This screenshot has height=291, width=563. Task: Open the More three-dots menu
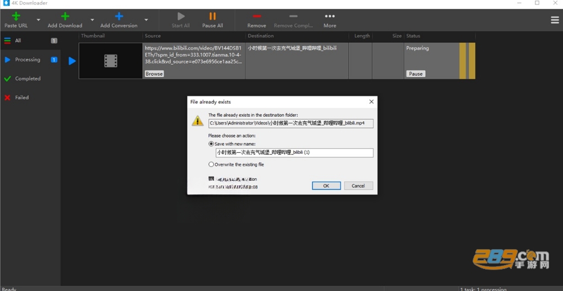coord(330,16)
